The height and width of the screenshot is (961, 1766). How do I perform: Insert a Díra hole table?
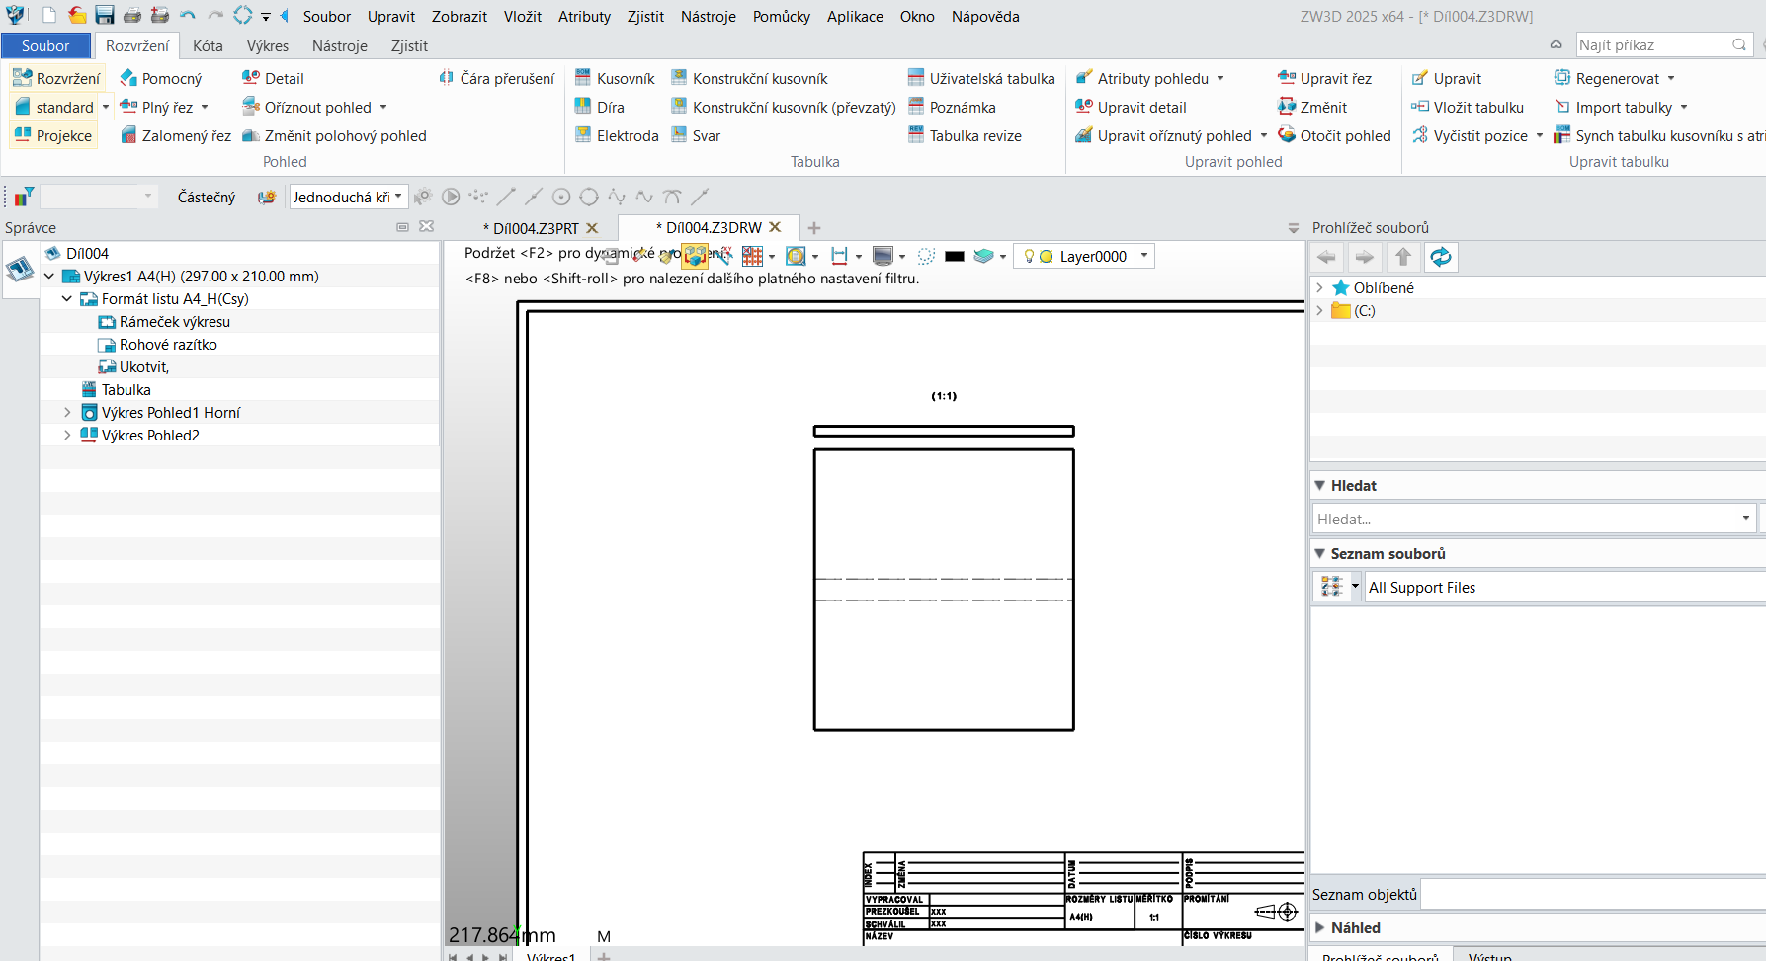599,107
